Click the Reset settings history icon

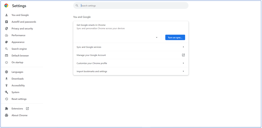point(7,99)
